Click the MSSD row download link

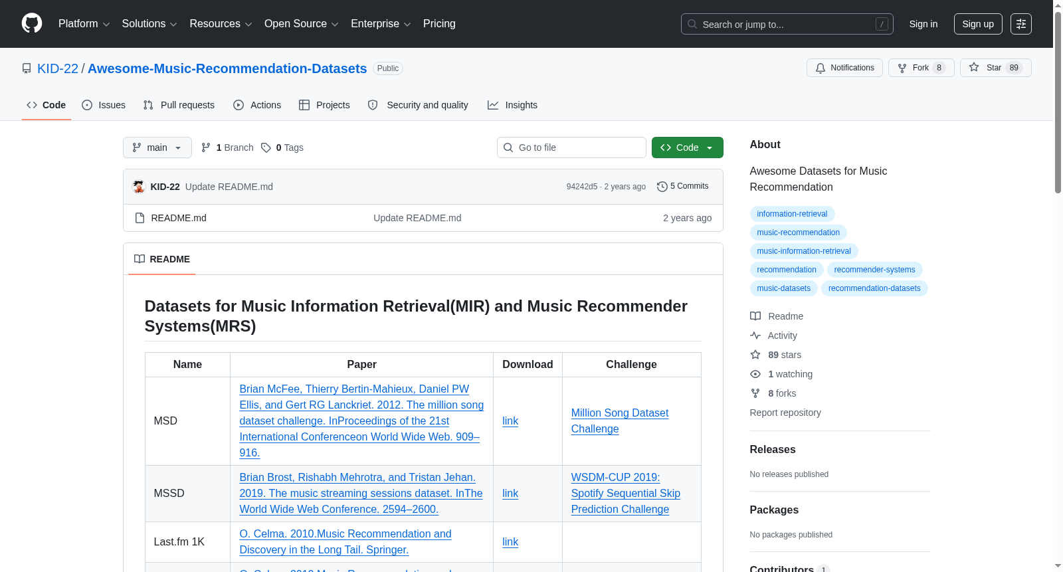[x=510, y=494]
